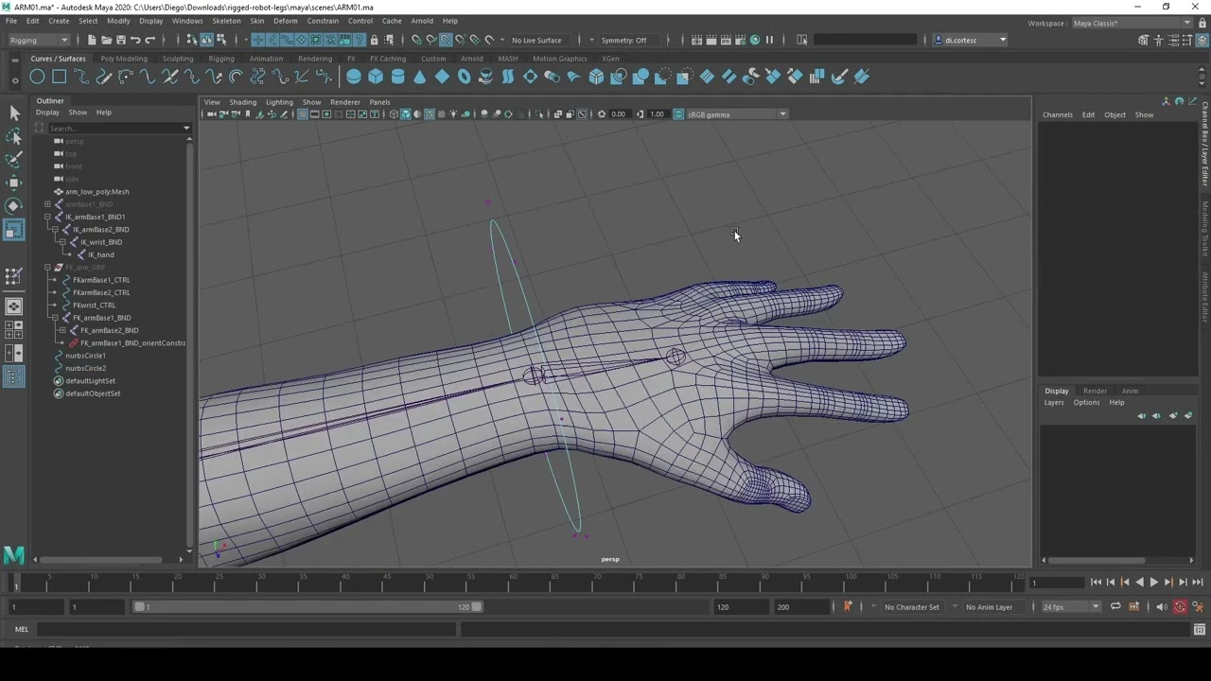This screenshot has width=1211, height=681.
Task: Open the Maya Classic workspace dropdown
Action: point(1132,23)
